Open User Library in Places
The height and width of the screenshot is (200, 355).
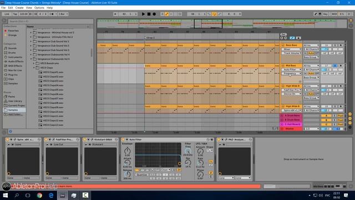[15, 101]
